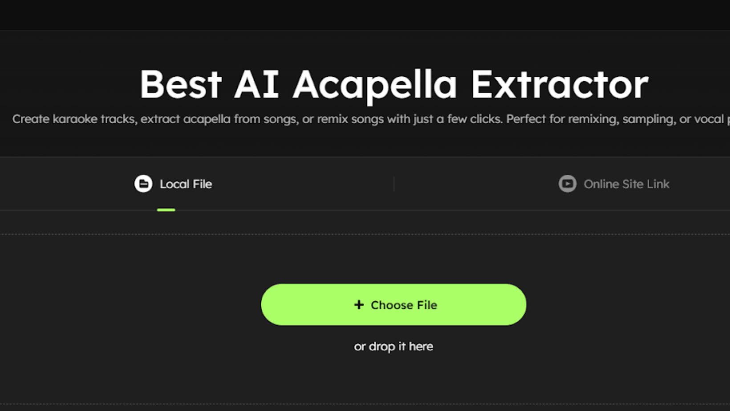Image resolution: width=730 pixels, height=411 pixels.
Task: Click the "Create karaoke tracks" description text
Action: coord(74,119)
